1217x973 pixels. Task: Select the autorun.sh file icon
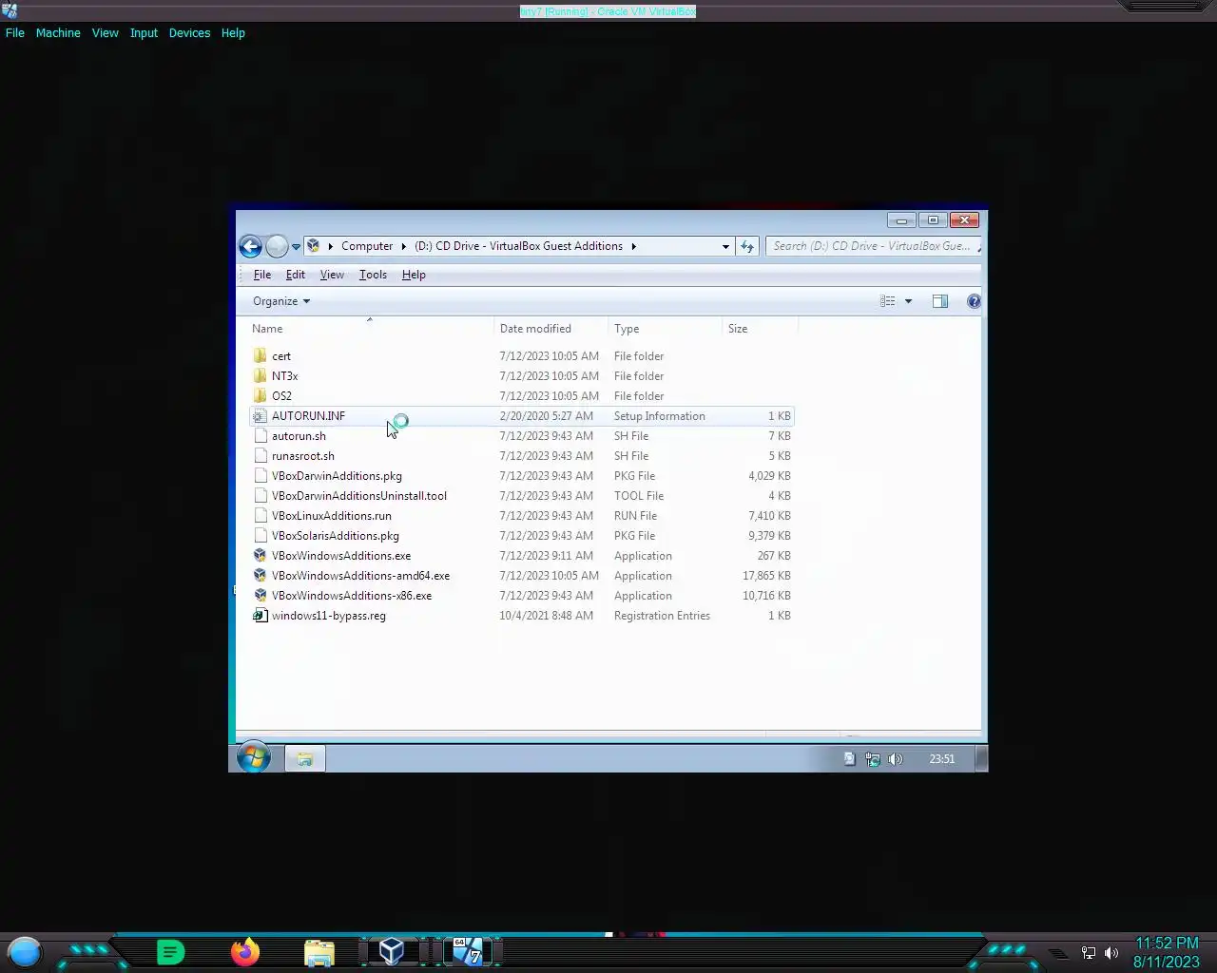coord(261,436)
